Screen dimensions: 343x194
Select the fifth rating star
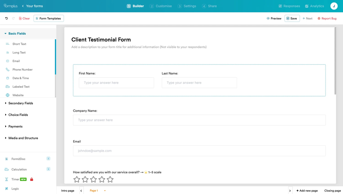click(110, 179)
